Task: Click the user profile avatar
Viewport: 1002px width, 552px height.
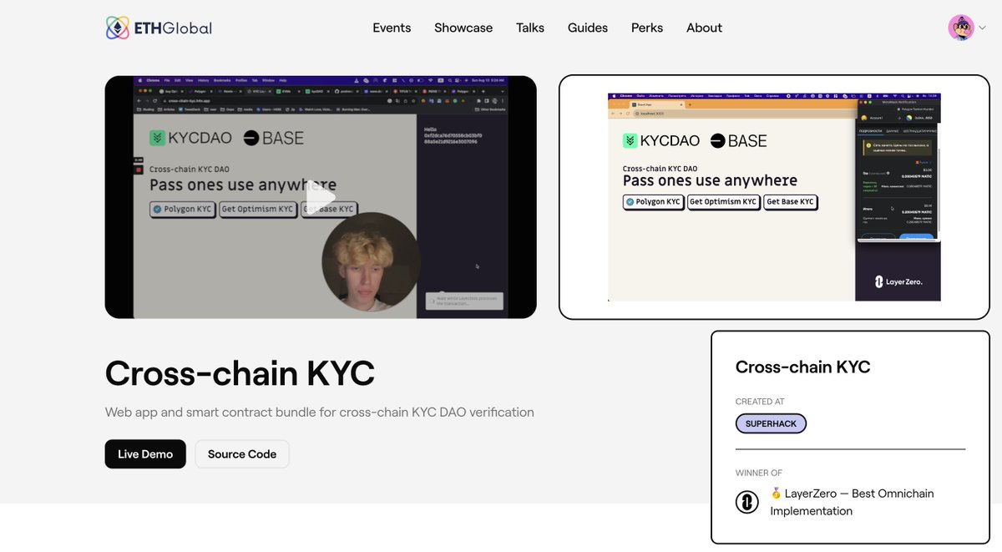Action: coord(961,28)
